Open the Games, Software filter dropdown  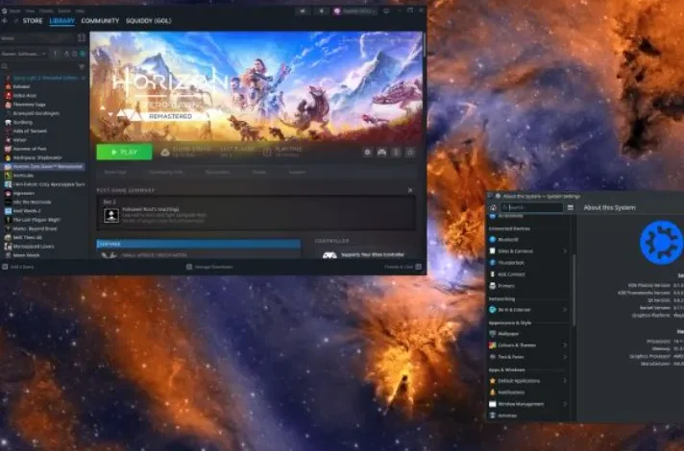click(x=24, y=54)
